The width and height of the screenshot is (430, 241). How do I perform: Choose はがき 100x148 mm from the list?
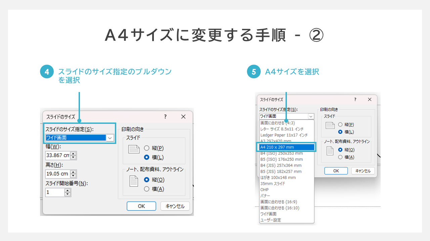287,177
